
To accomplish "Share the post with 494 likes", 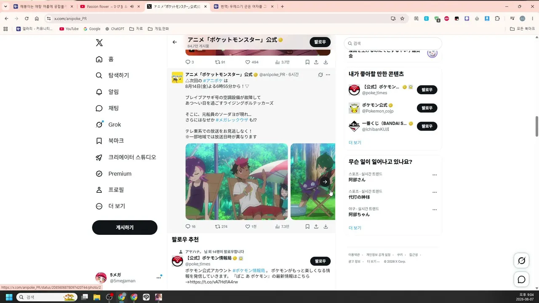I will tap(316, 62).
